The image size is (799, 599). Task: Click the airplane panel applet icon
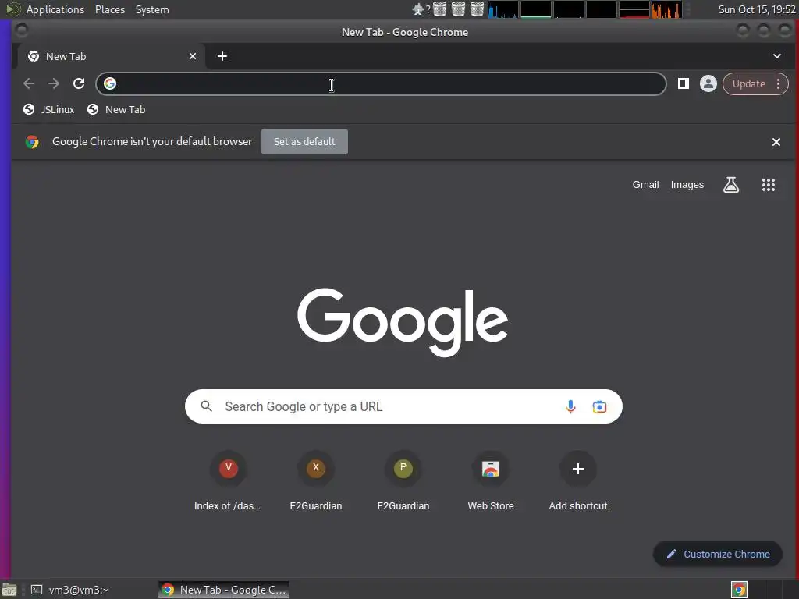(418, 9)
